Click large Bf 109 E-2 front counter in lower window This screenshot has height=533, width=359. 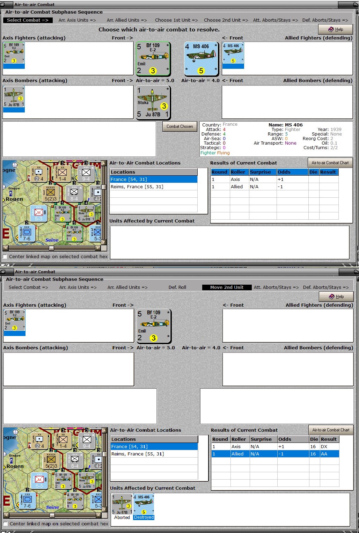click(154, 326)
